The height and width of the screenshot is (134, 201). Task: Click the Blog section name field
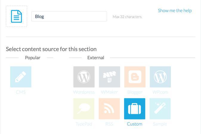coord(69,16)
